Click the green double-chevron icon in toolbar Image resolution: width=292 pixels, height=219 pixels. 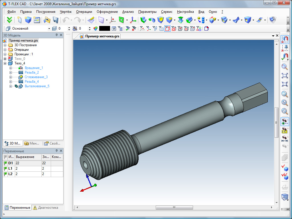click(x=9, y=20)
